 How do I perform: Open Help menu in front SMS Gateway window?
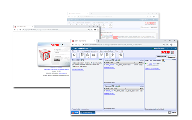(x=121, y=51)
